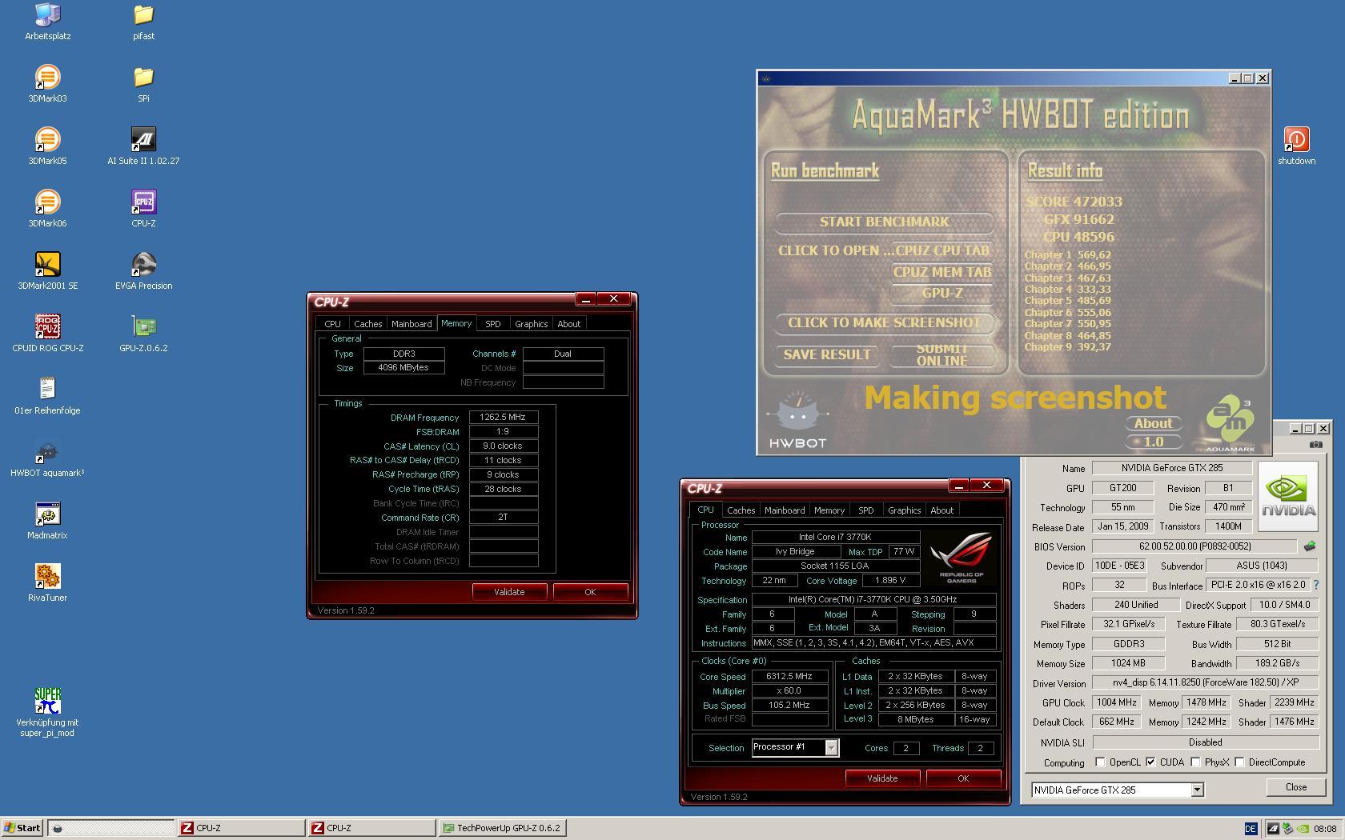This screenshot has height=840, width=1345.
Task: Toggle the OpenCL checkbox in GPU-Z
Action: click(x=1100, y=762)
